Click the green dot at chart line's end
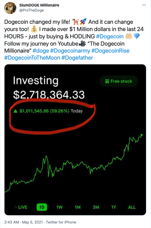 point(141,135)
